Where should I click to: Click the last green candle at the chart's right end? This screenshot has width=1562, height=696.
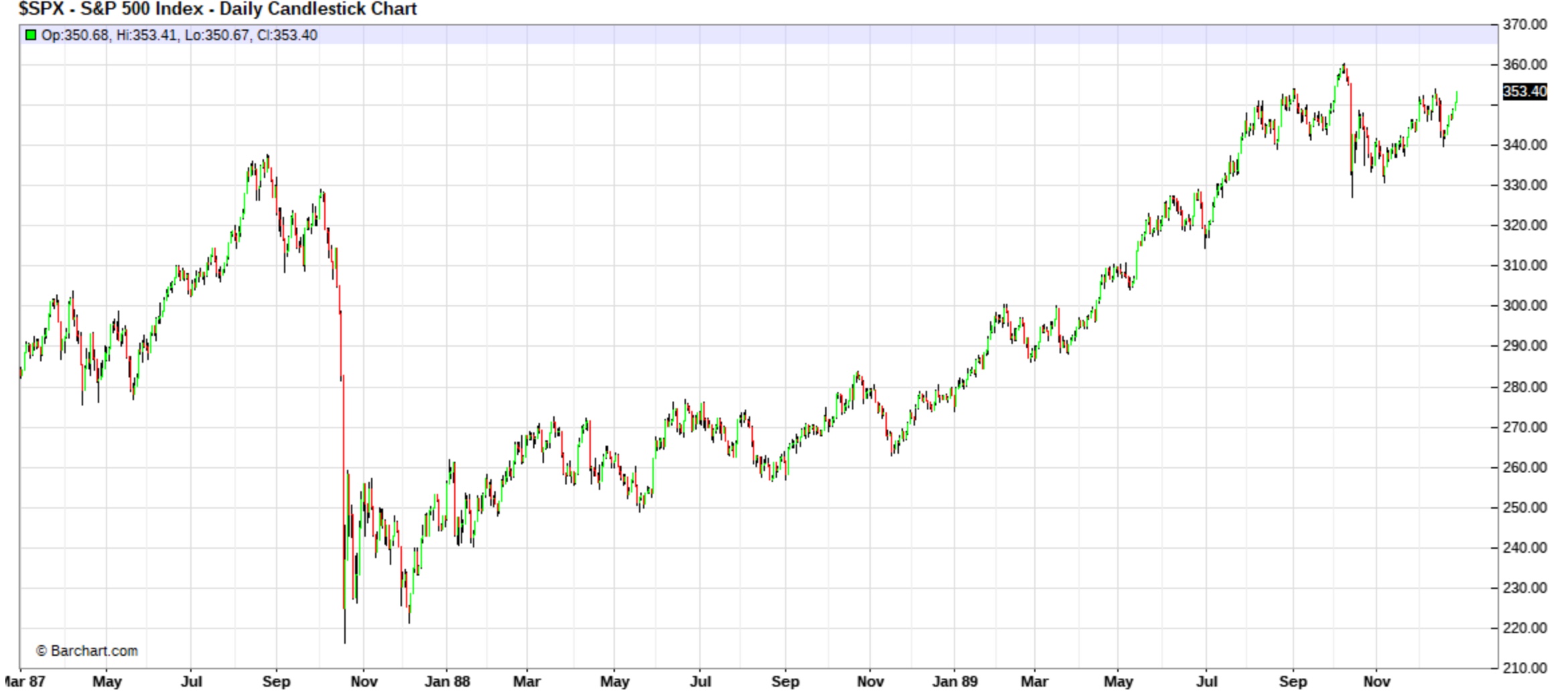click(x=1456, y=99)
